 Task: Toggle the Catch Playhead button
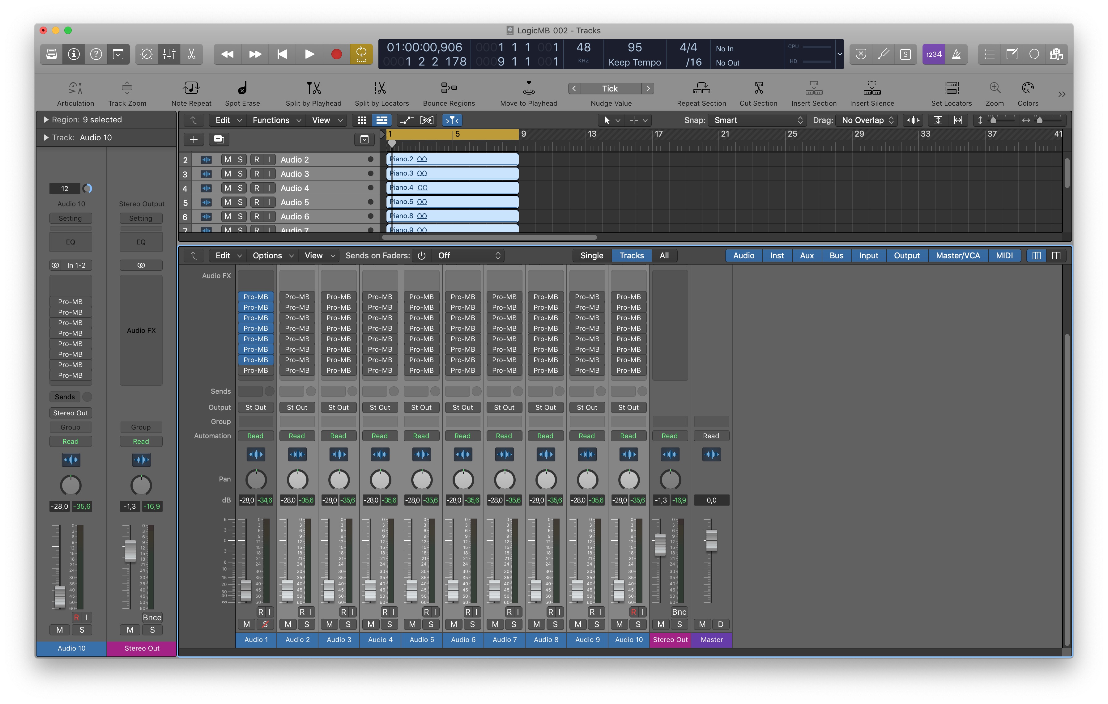click(x=452, y=121)
